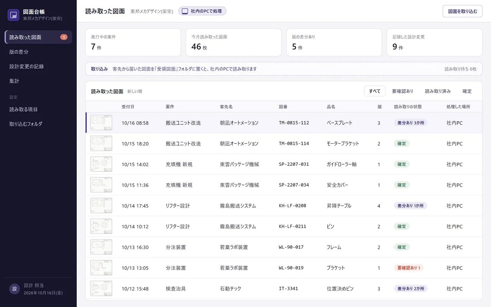The width and height of the screenshot is (491, 307).
Task: Open the TM-0815-114 drawing thumbnail
Action: click(x=101, y=144)
